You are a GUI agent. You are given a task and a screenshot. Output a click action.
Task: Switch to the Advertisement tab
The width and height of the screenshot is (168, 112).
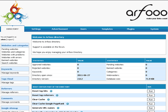[60, 29]
